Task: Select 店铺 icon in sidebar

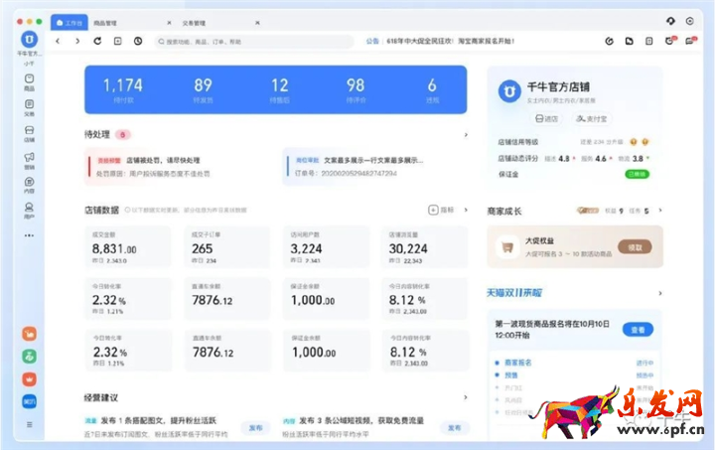Action: point(29,132)
